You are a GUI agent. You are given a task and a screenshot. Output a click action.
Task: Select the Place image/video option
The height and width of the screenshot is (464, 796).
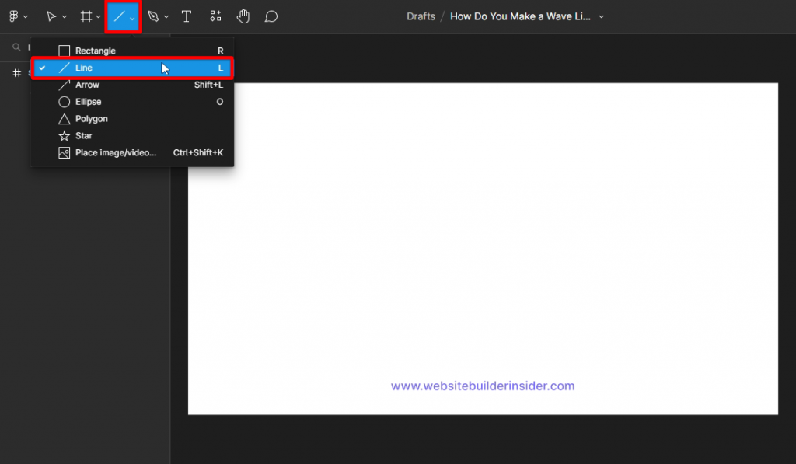pos(117,152)
